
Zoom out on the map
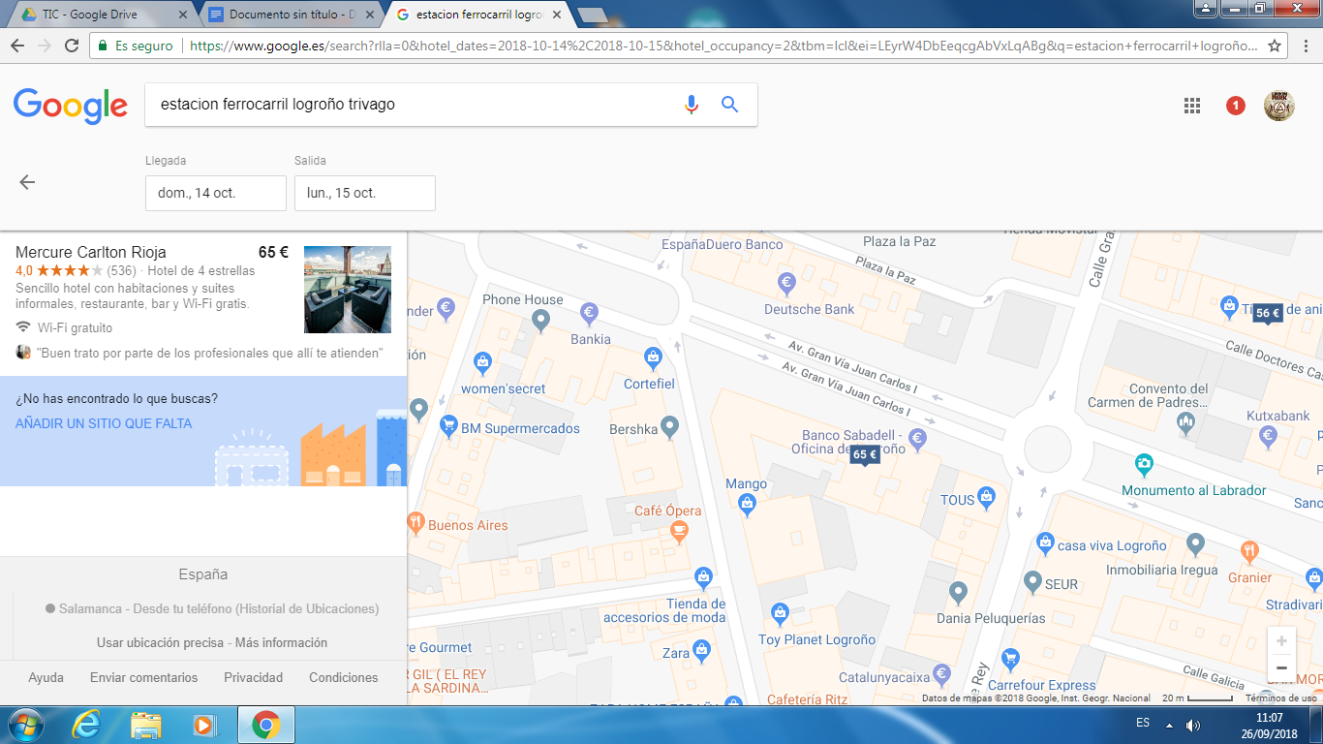pos(1281,668)
